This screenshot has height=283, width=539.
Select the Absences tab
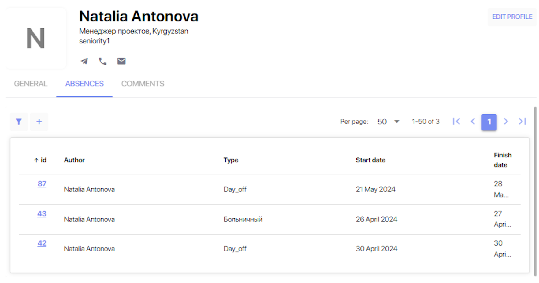(x=84, y=84)
